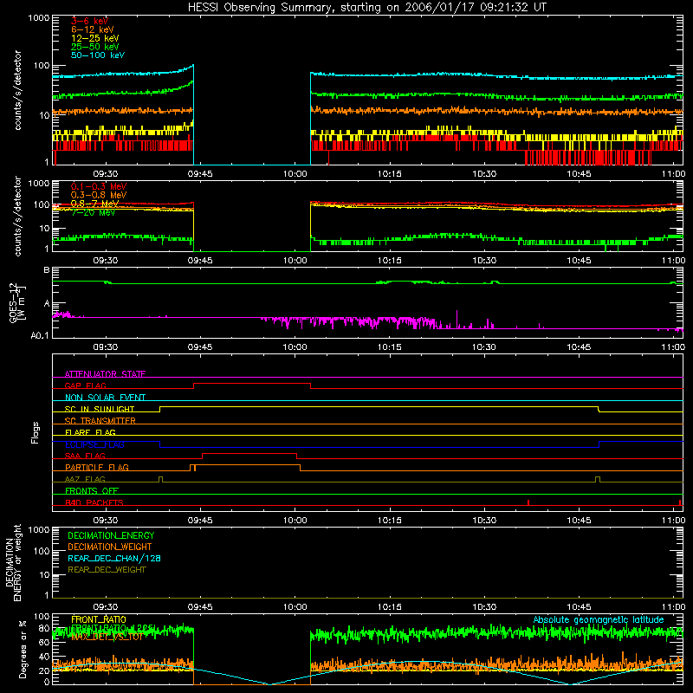Select the Degrees or % axis title
The image size is (693, 693).
pyautogui.click(x=22, y=649)
